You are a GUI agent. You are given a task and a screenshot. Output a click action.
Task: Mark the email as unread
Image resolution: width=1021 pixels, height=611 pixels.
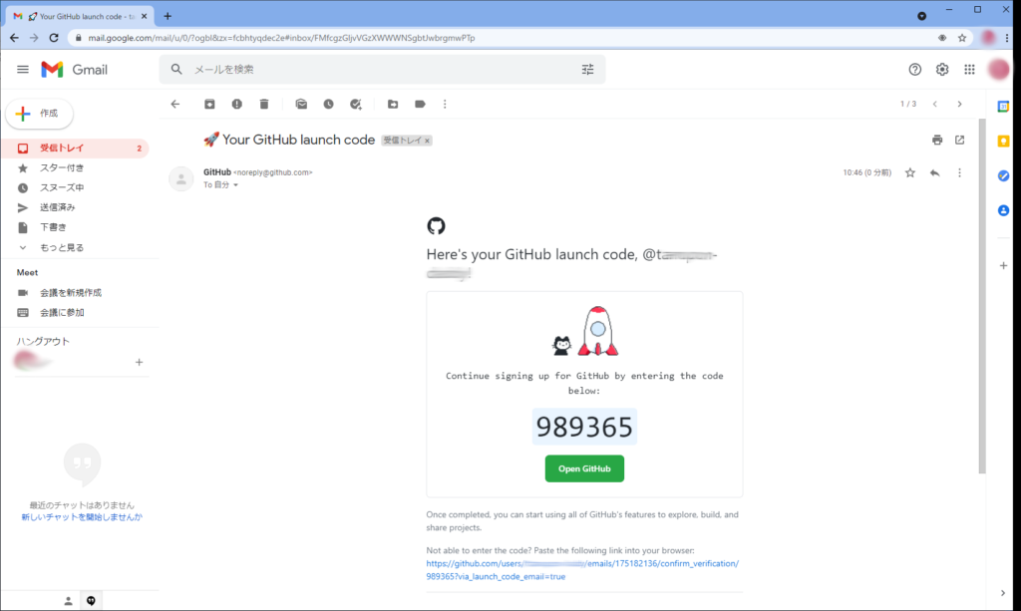pos(301,104)
